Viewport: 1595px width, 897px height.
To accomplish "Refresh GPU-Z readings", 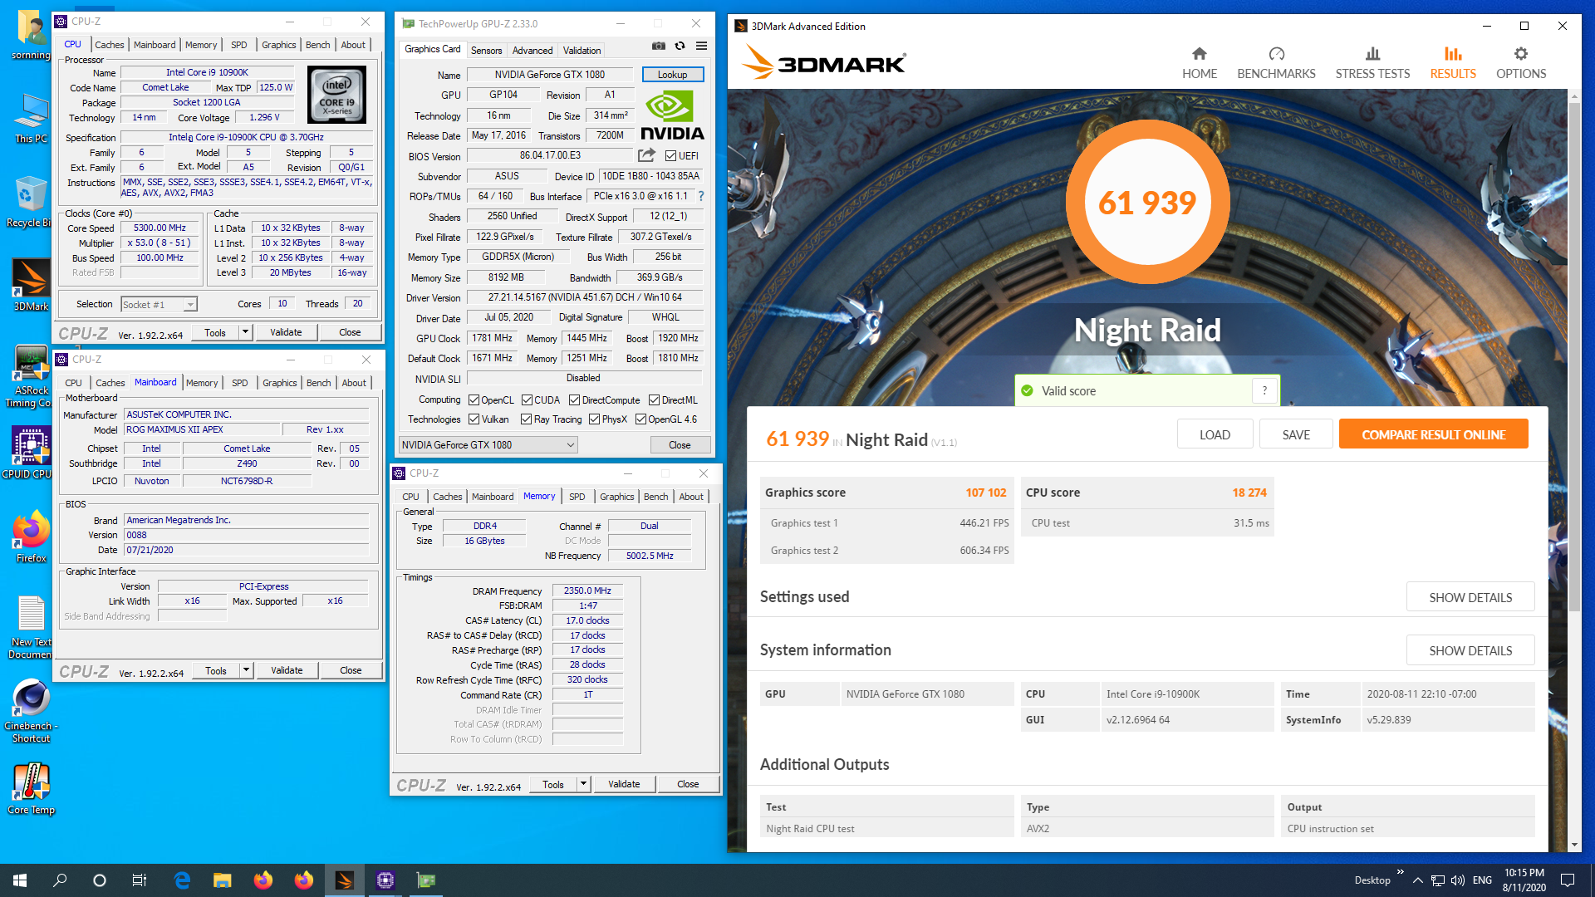I will pos(680,47).
